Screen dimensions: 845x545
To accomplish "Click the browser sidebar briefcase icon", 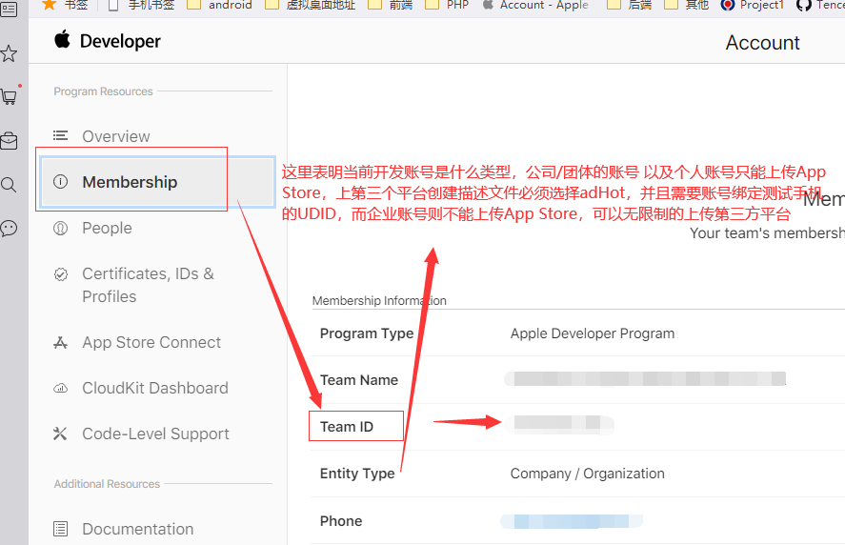I will pos(9,141).
